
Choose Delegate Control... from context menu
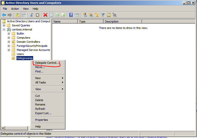(48, 63)
